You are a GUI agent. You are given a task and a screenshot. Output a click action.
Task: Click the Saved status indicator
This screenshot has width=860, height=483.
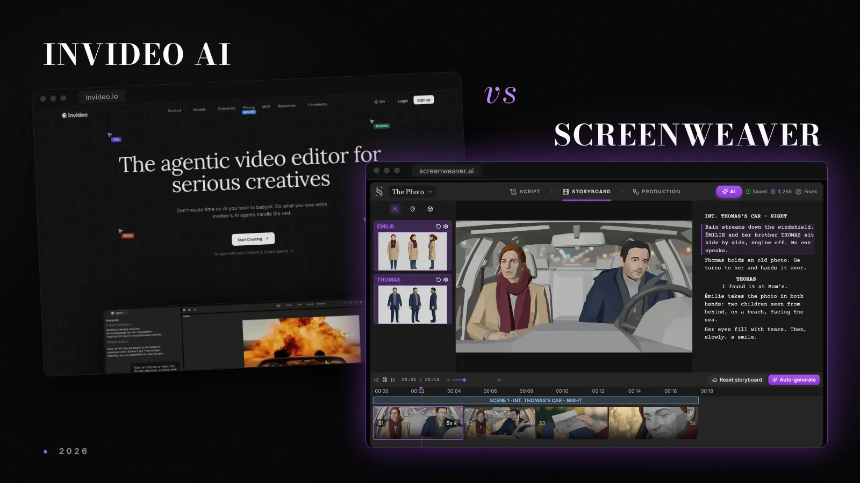(756, 192)
